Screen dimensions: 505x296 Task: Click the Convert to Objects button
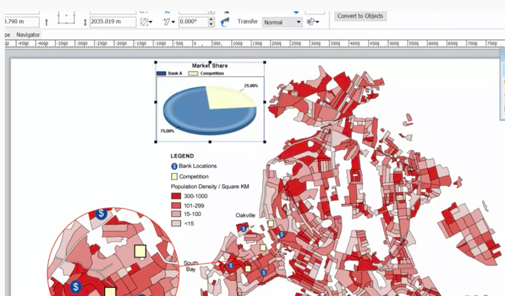(x=360, y=16)
